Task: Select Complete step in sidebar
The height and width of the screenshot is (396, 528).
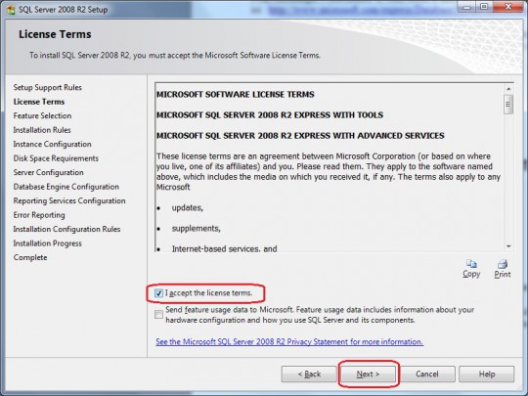Action: click(x=30, y=257)
